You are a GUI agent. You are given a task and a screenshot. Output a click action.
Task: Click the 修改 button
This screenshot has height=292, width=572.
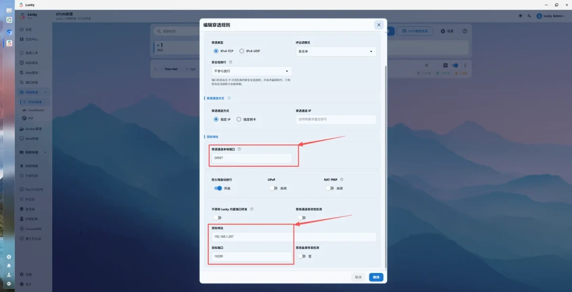376,277
